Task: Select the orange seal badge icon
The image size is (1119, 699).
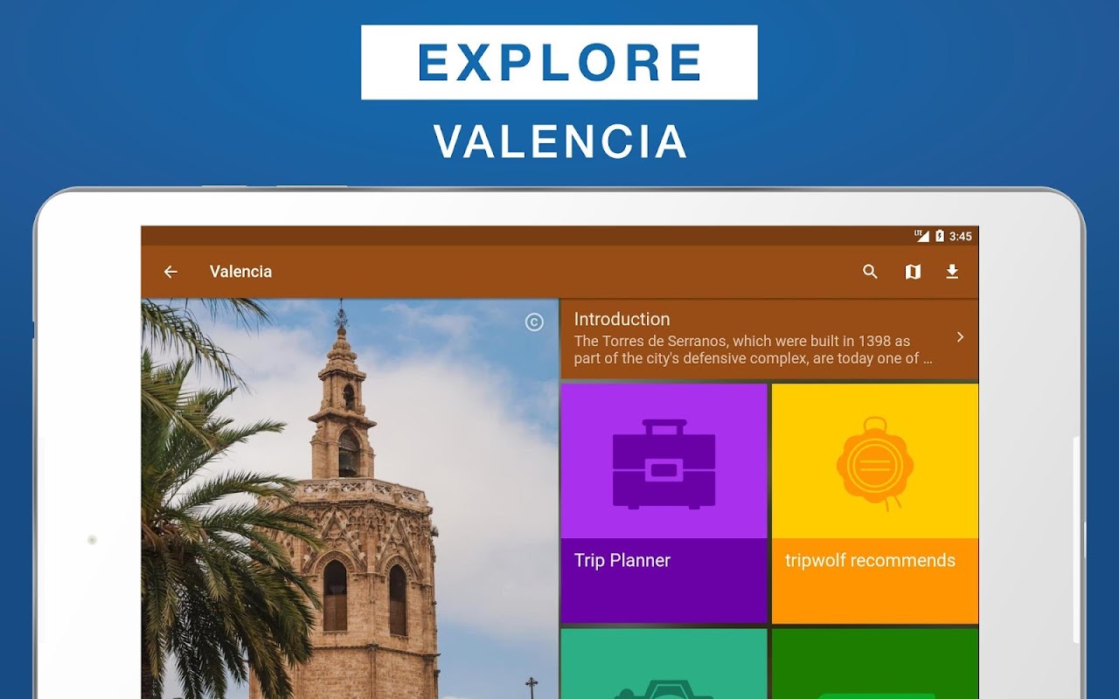Action: 875,465
